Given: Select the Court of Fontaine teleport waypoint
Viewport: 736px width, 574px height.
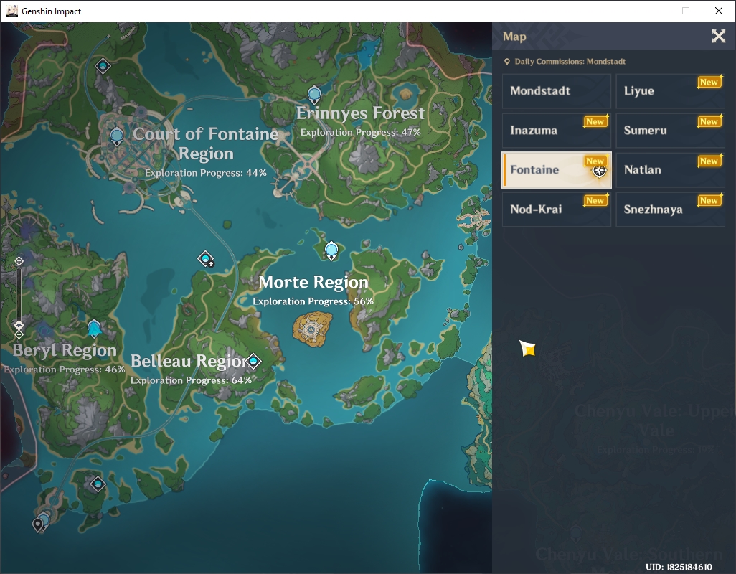Looking at the screenshot, I should pos(116,136).
